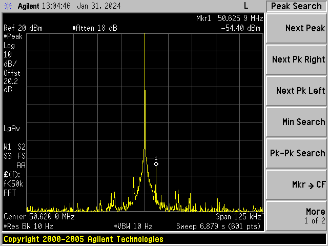
Task: Click the Offst 20.2 dB label
Action: point(12,81)
